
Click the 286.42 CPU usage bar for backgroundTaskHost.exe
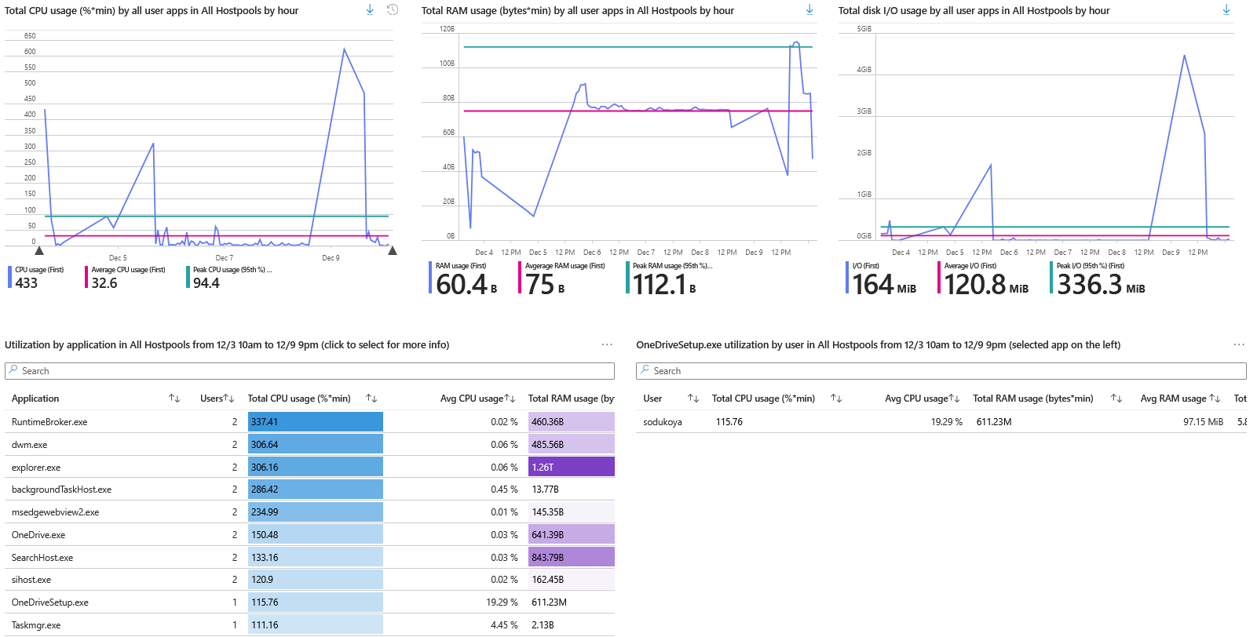click(316, 490)
